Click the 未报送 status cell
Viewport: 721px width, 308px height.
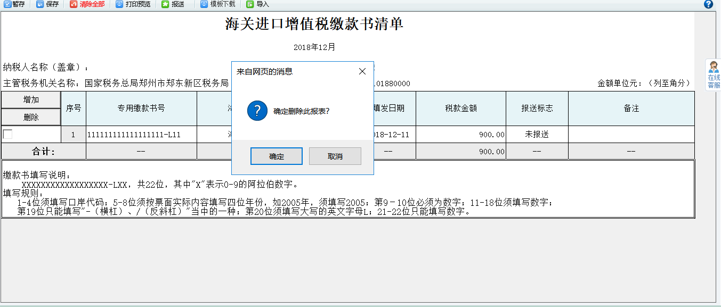point(537,135)
